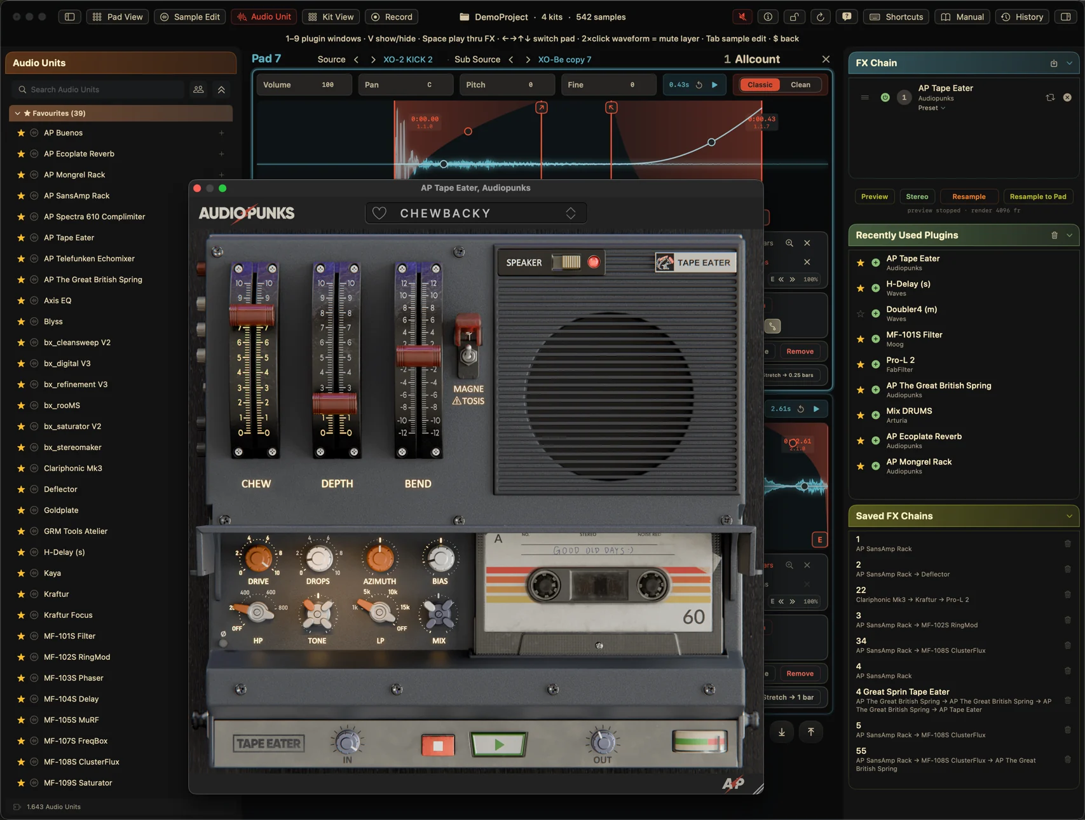Click the collapse-all chevrons icon beside search
The image size is (1085, 820).
coord(221,90)
